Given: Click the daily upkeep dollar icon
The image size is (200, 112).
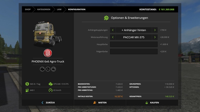Looking at the screenshot, I should pyautogui.click(x=27, y=84).
